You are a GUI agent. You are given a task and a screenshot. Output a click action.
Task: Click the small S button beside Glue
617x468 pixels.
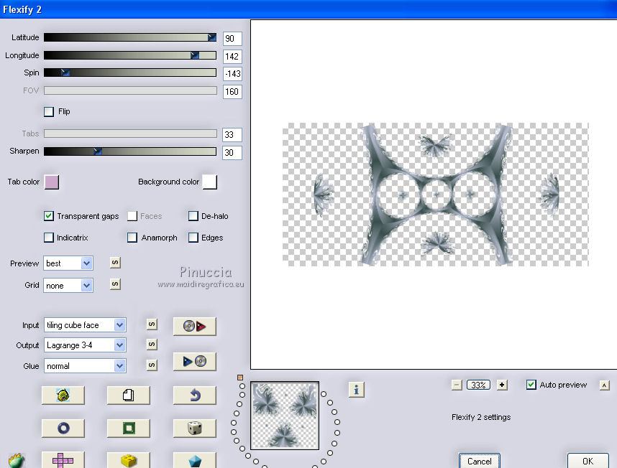[152, 365]
